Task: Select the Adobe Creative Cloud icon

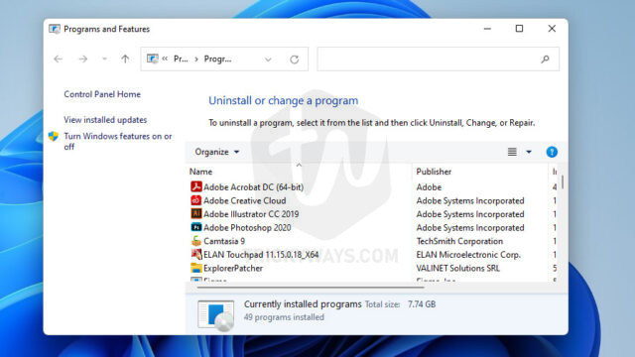Action: click(196, 200)
